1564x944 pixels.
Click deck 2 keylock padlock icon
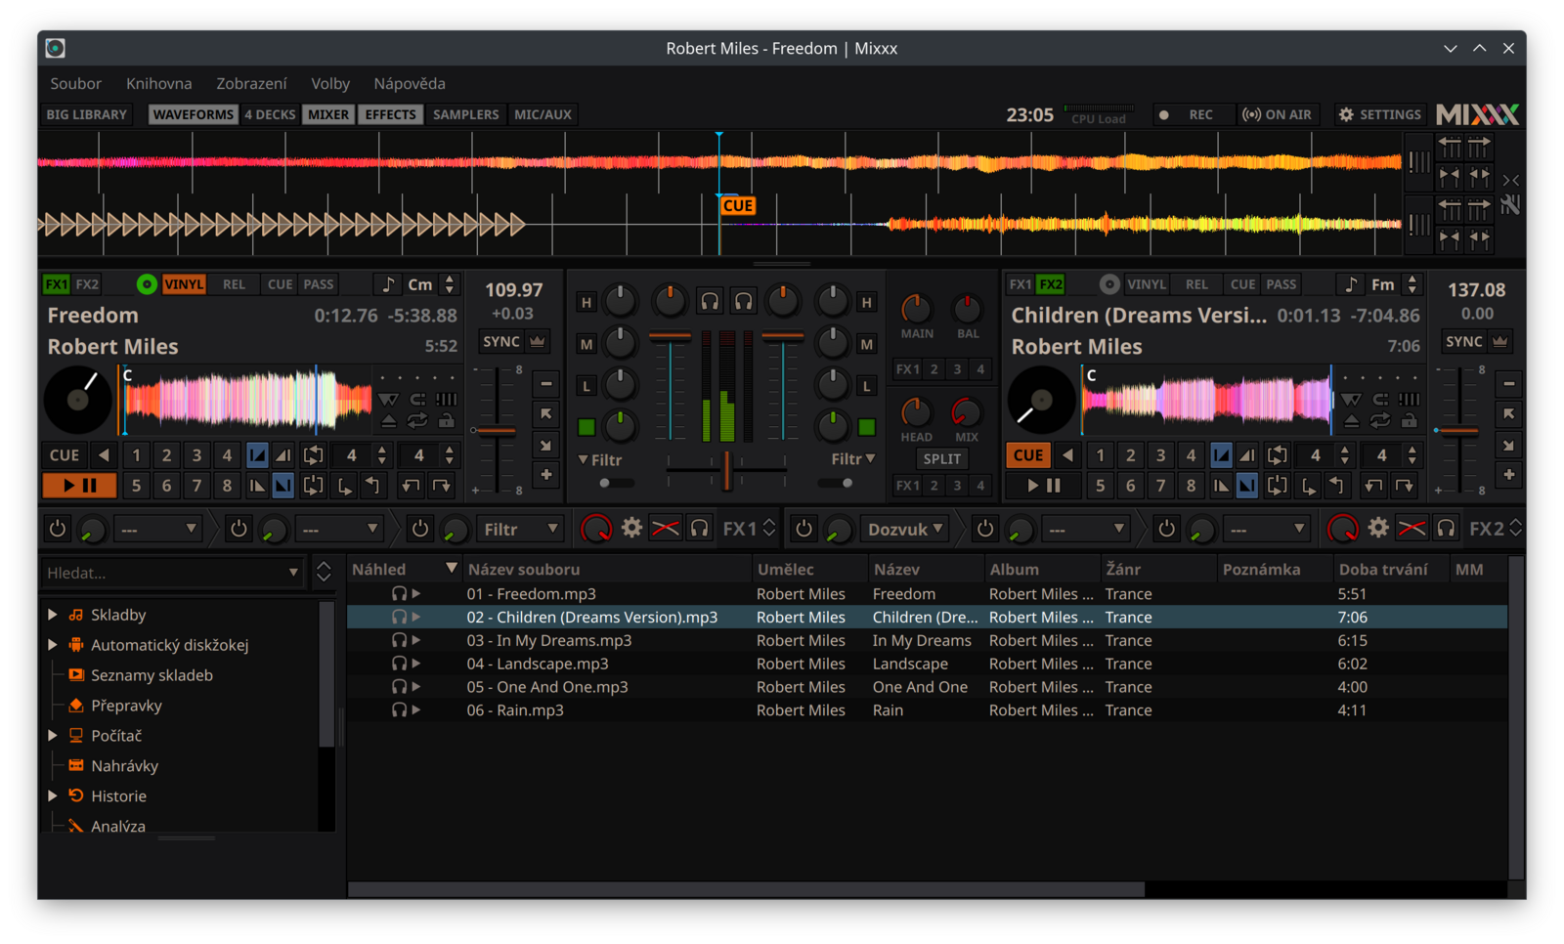tap(1409, 421)
